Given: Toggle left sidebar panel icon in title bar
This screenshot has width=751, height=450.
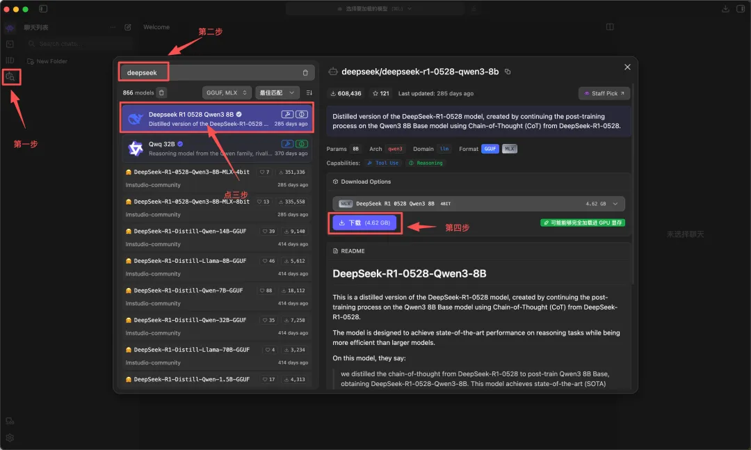Looking at the screenshot, I should click(x=43, y=8).
